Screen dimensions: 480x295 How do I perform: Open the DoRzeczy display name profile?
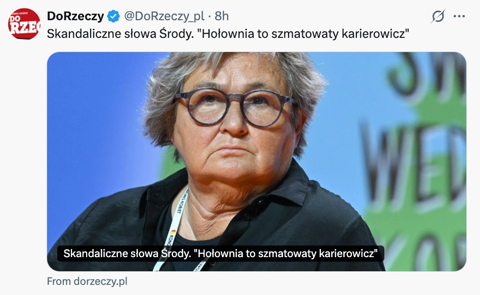[x=75, y=16]
